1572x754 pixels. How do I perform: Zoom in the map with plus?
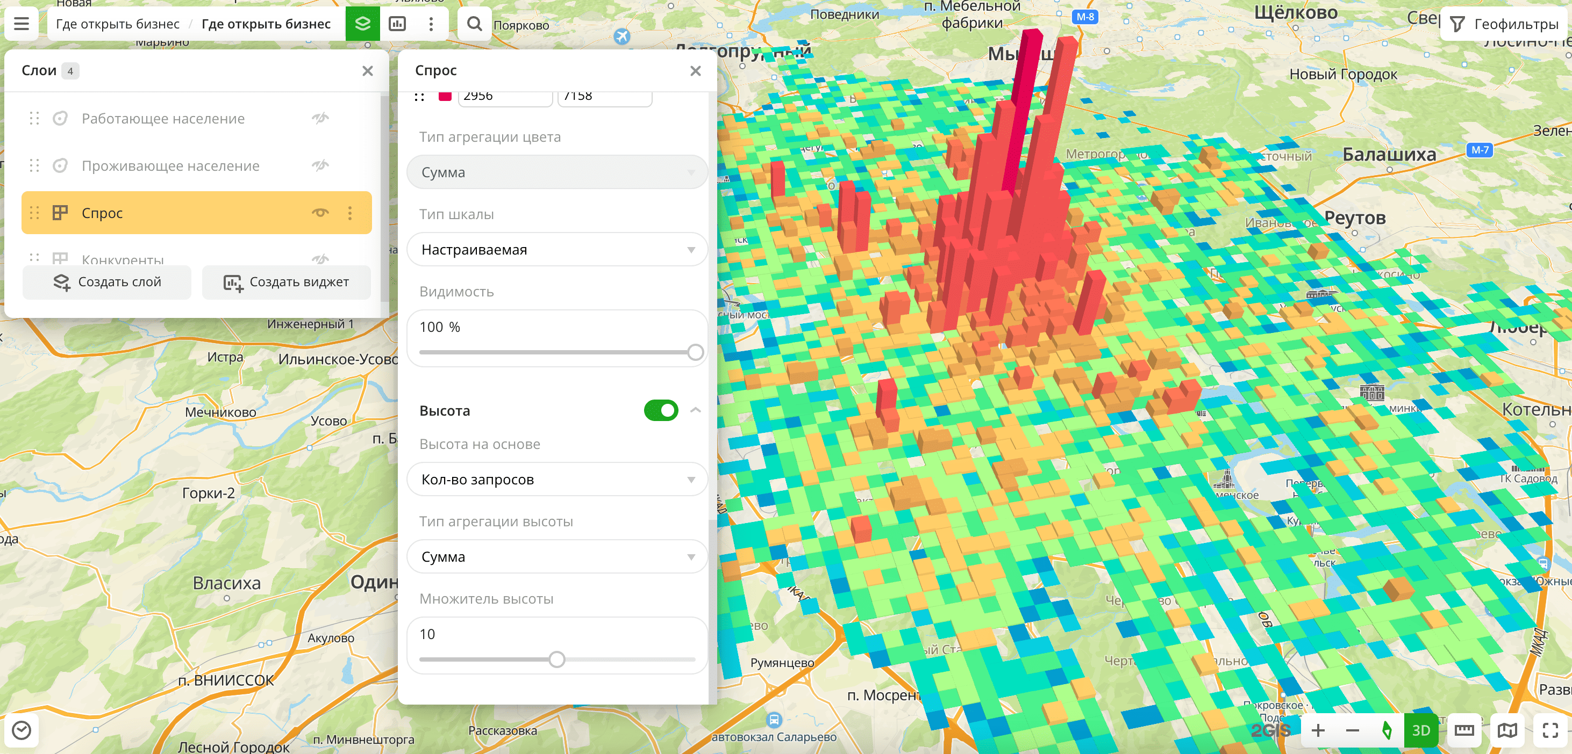coord(1318,730)
